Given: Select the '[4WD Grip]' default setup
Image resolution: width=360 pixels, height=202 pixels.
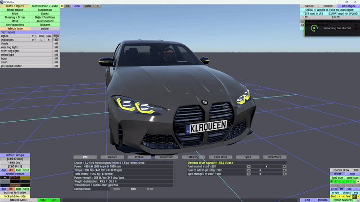Looking at the screenshot, I should pyautogui.click(x=15, y=162).
